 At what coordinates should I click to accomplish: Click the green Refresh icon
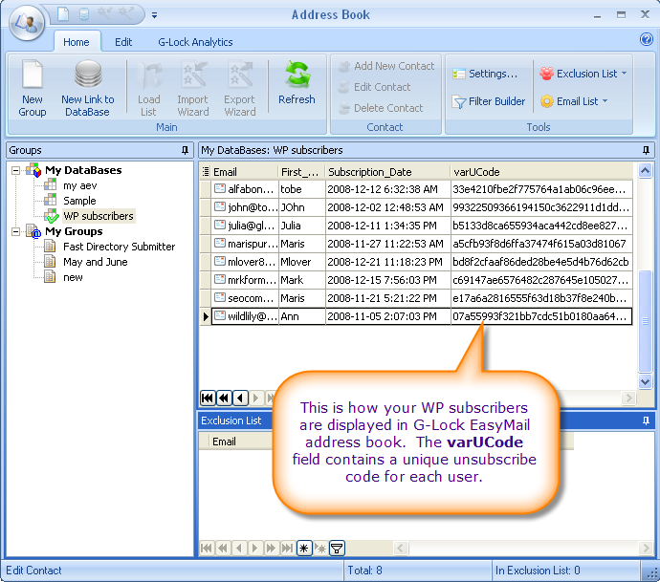(297, 75)
